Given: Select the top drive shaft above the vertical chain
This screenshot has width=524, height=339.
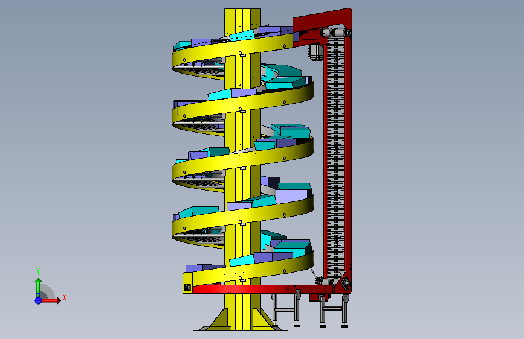Looking at the screenshot, I should [x=336, y=33].
